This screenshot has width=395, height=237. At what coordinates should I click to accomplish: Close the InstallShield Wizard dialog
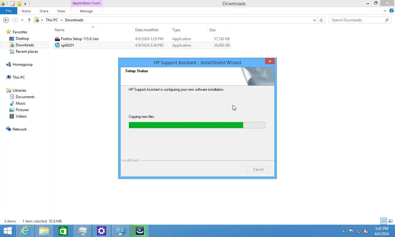(x=270, y=61)
